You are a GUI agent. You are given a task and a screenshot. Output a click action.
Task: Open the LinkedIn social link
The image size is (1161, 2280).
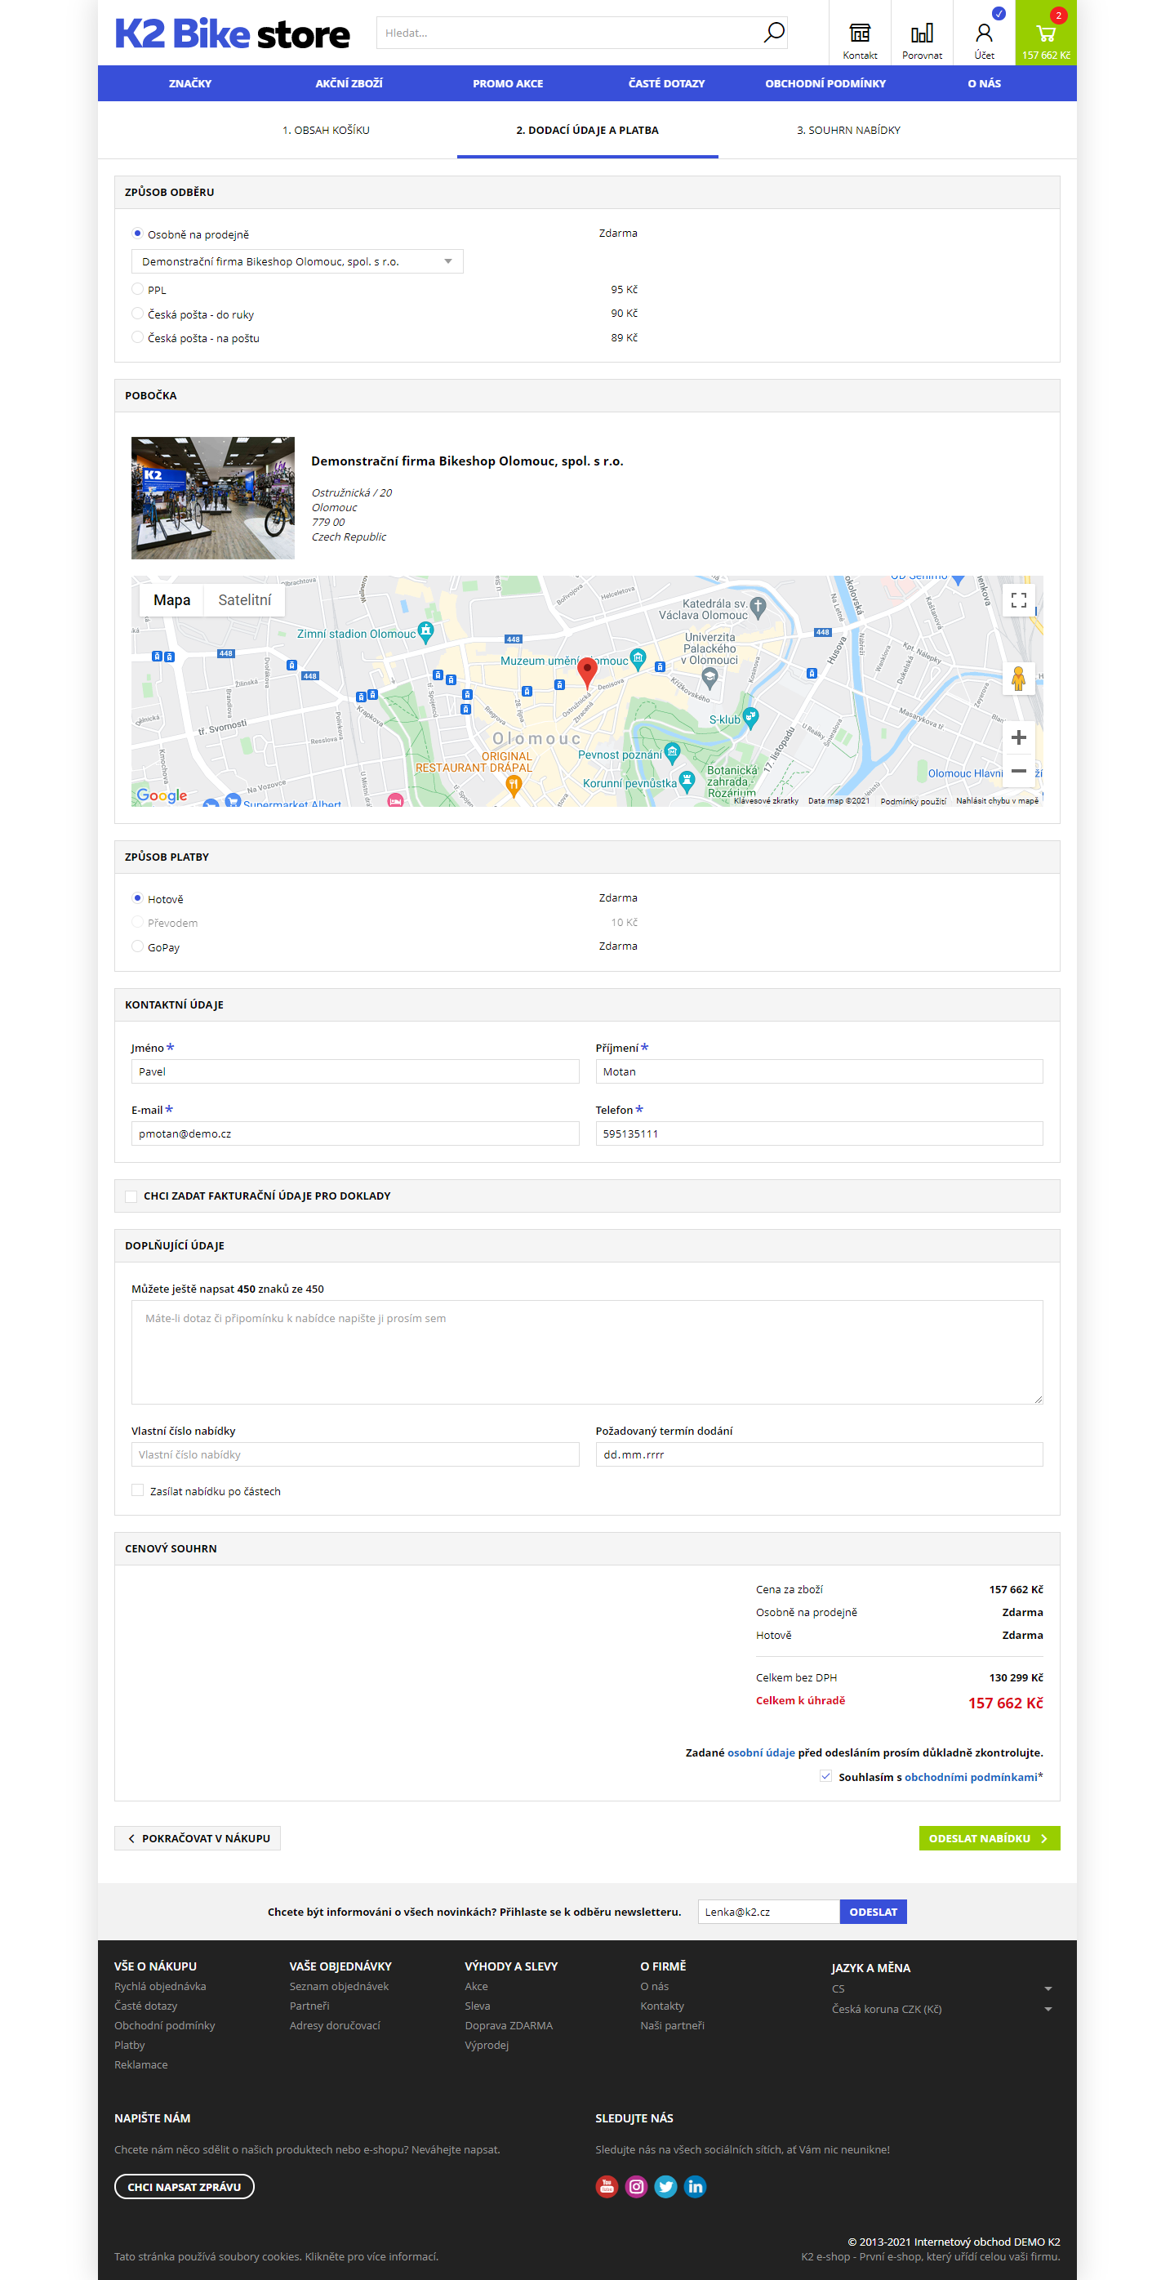(x=695, y=2186)
